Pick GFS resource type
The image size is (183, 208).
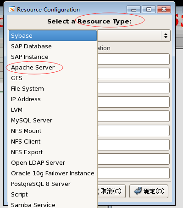pyautogui.click(x=53, y=78)
